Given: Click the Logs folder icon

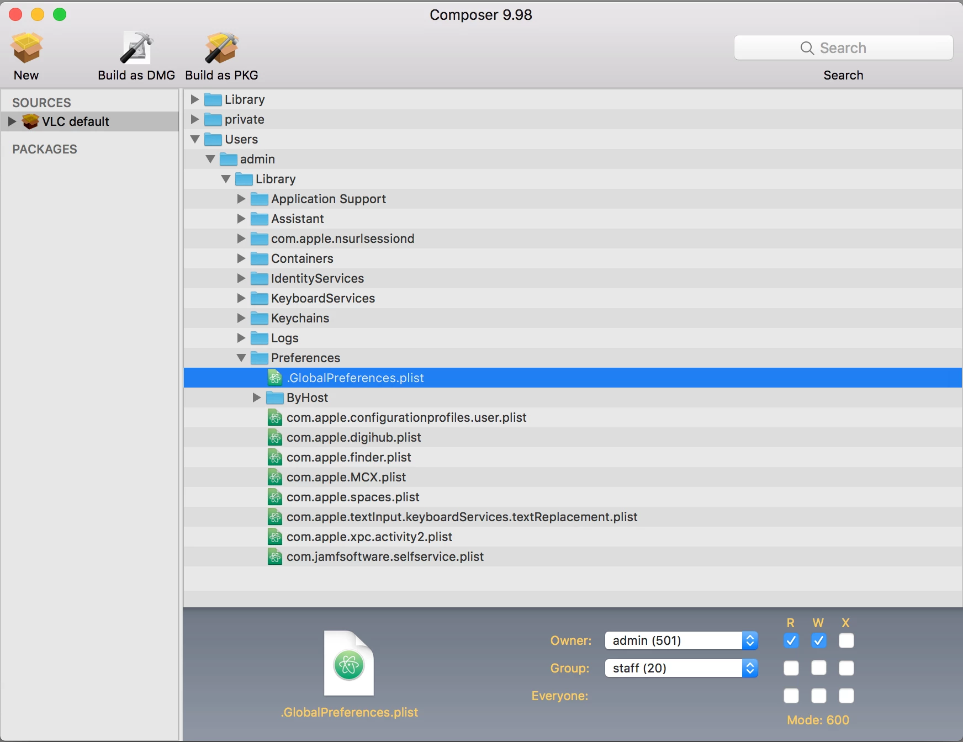Looking at the screenshot, I should (x=260, y=338).
